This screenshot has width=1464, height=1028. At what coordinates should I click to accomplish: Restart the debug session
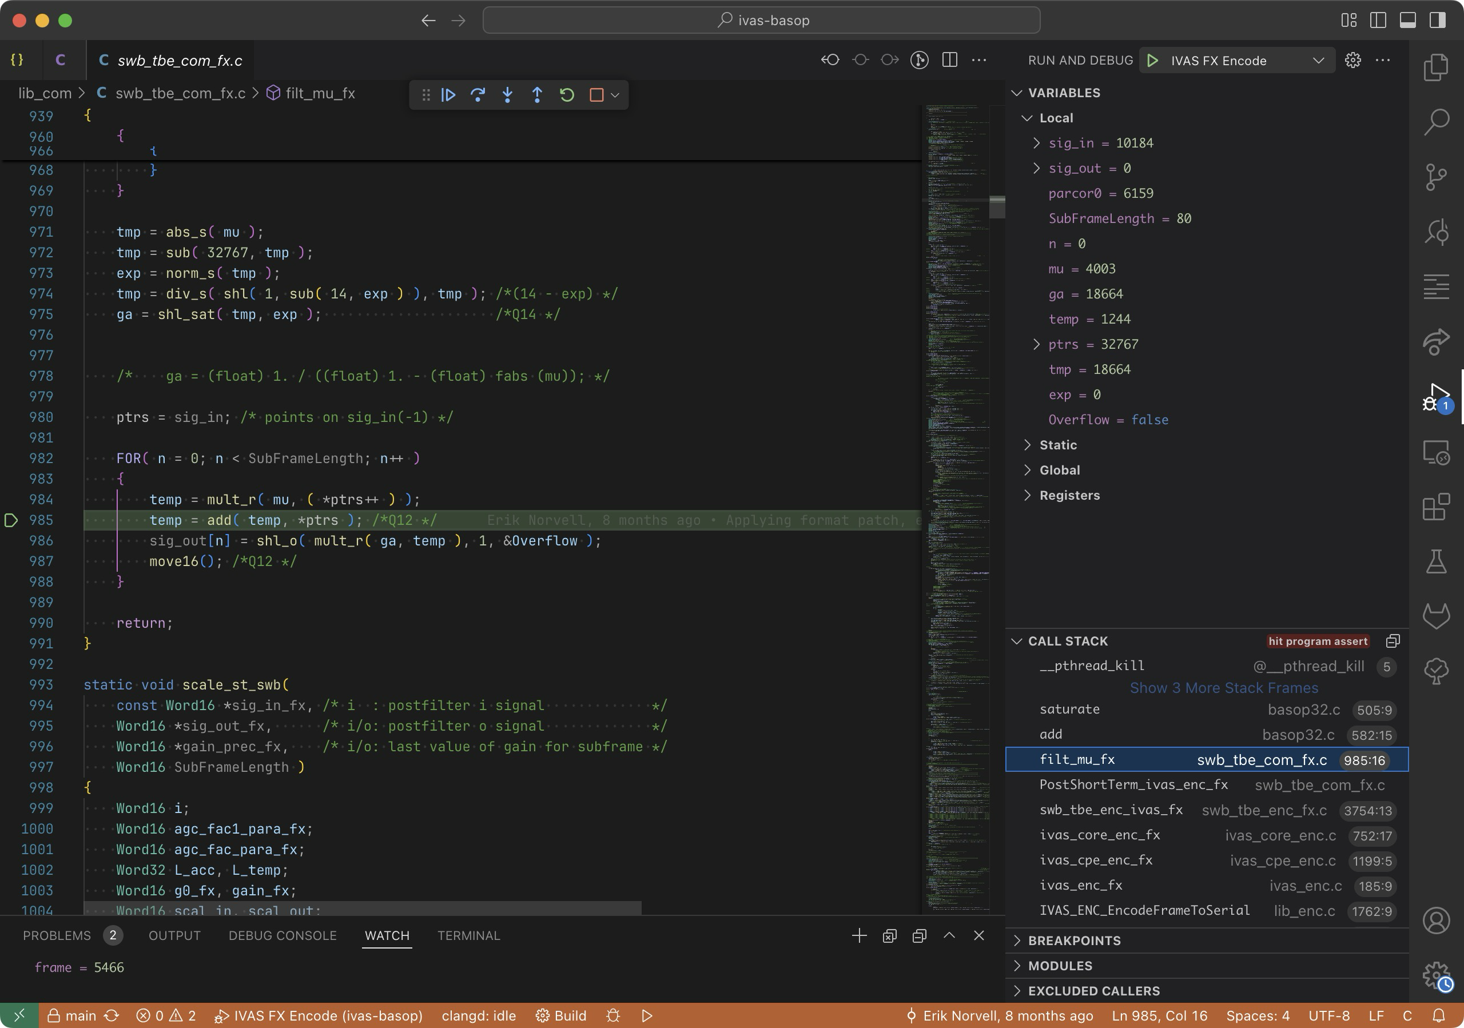(x=567, y=95)
